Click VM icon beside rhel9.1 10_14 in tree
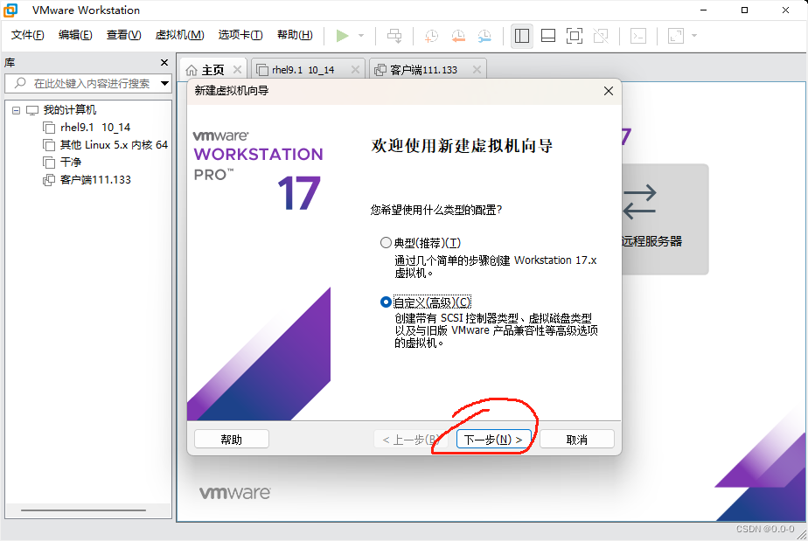 pos(49,128)
